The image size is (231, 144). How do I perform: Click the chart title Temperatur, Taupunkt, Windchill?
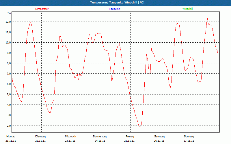pyautogui.click(x=117, y=3)
